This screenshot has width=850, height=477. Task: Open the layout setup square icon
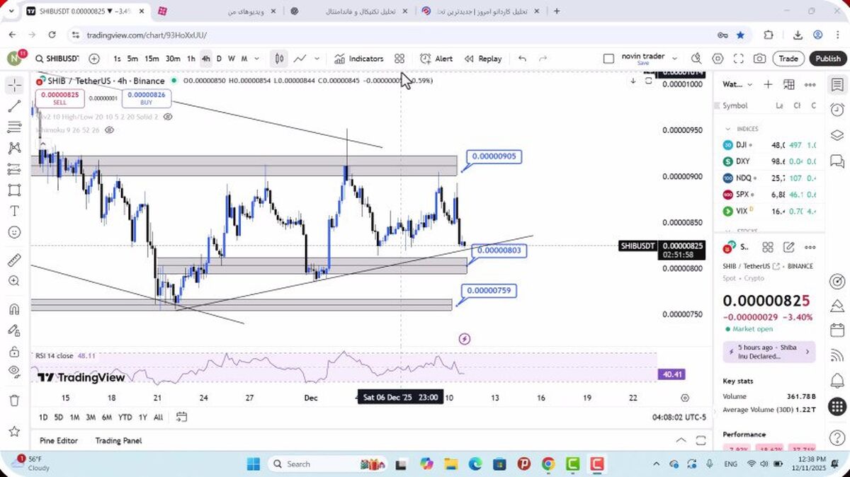coord(608,59)
